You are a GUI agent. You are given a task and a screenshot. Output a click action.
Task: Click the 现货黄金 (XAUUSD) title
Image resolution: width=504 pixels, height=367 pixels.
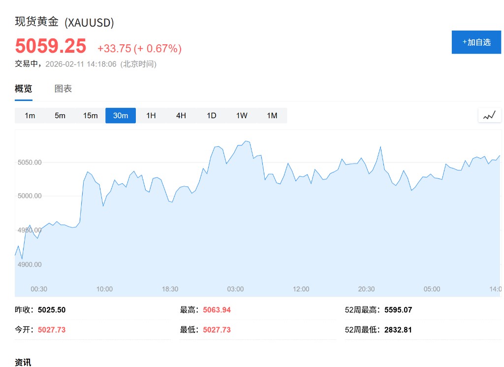pyautogui.click(x=64, y=22)
